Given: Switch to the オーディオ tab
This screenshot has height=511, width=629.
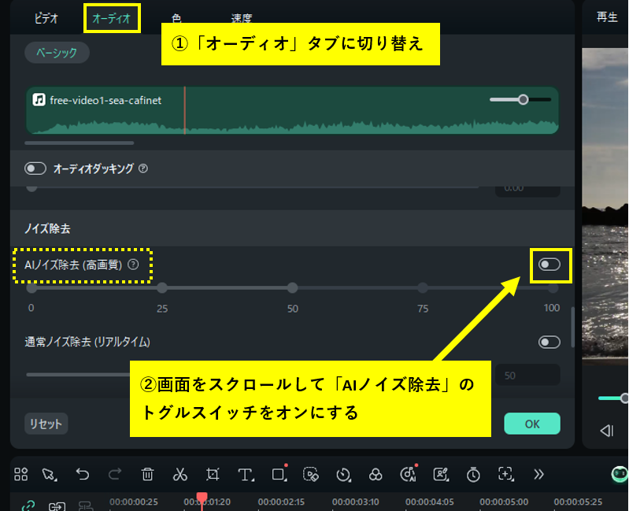Looking at the screenshot, I should (112, 18).
